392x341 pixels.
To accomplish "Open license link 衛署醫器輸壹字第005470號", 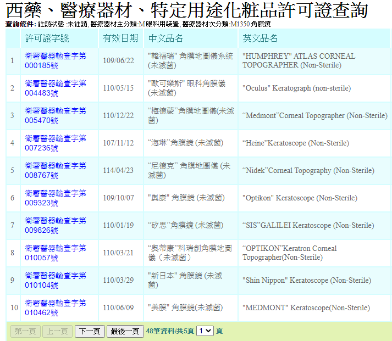I will tap(55, 115).
